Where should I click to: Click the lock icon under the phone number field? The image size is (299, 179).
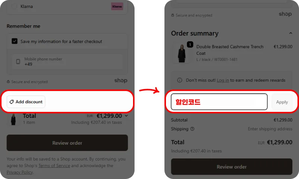8,82
